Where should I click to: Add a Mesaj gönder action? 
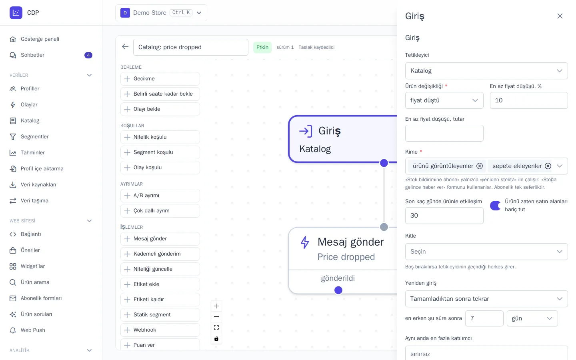tap(160, 239)
